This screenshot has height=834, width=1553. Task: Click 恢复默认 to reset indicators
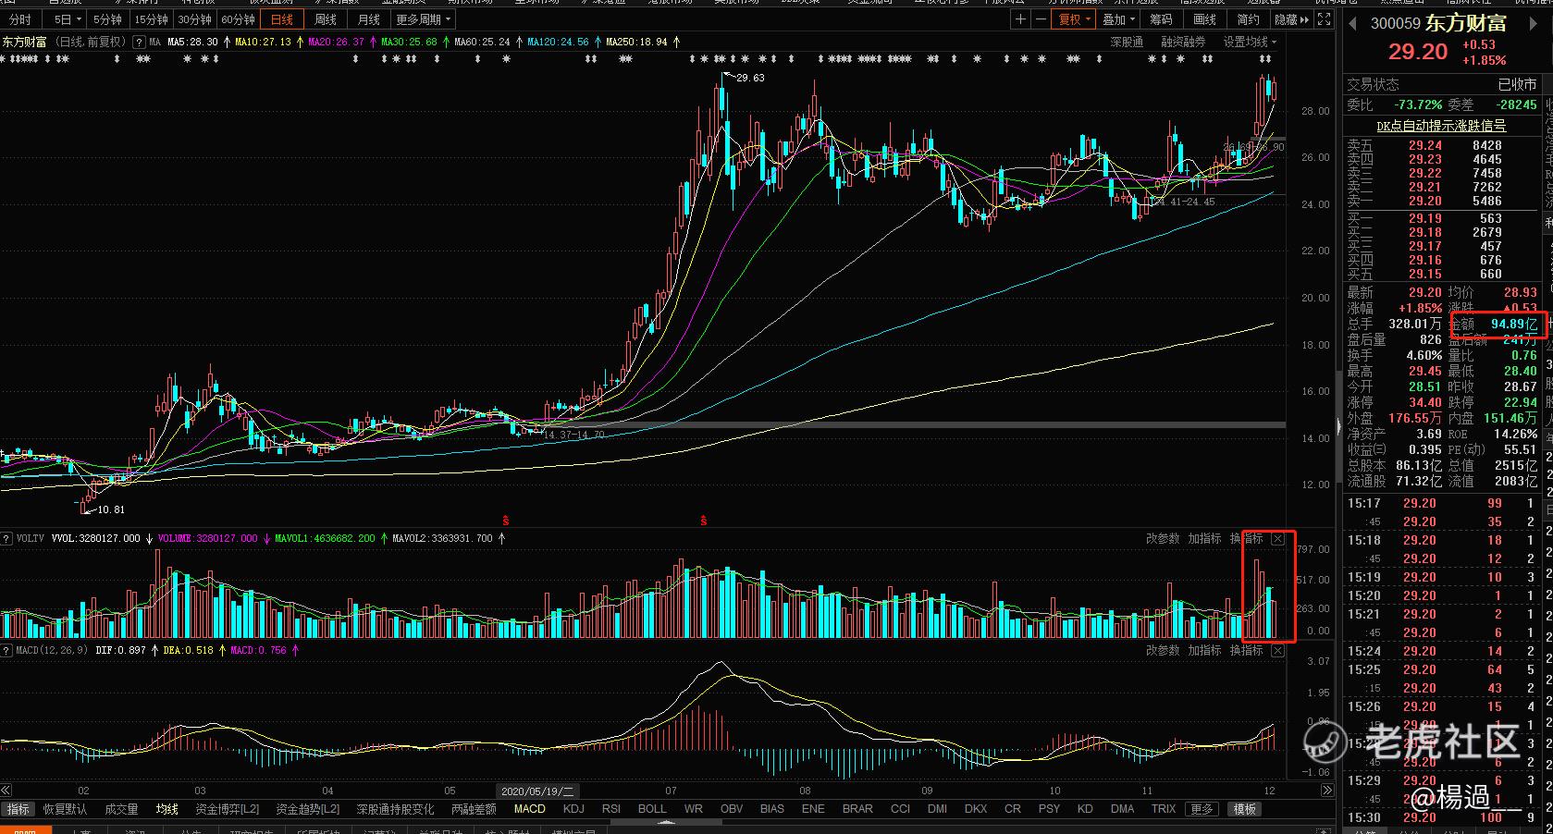[65, 809]
